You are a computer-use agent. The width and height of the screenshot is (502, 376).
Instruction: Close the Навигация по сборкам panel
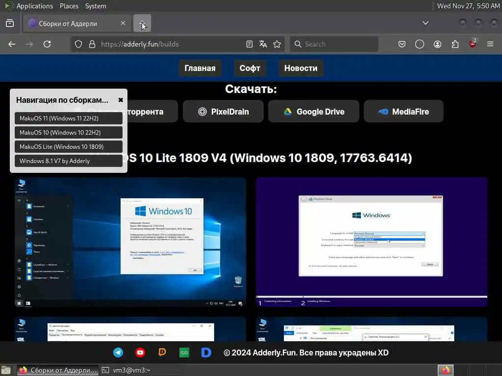point(121,100)
